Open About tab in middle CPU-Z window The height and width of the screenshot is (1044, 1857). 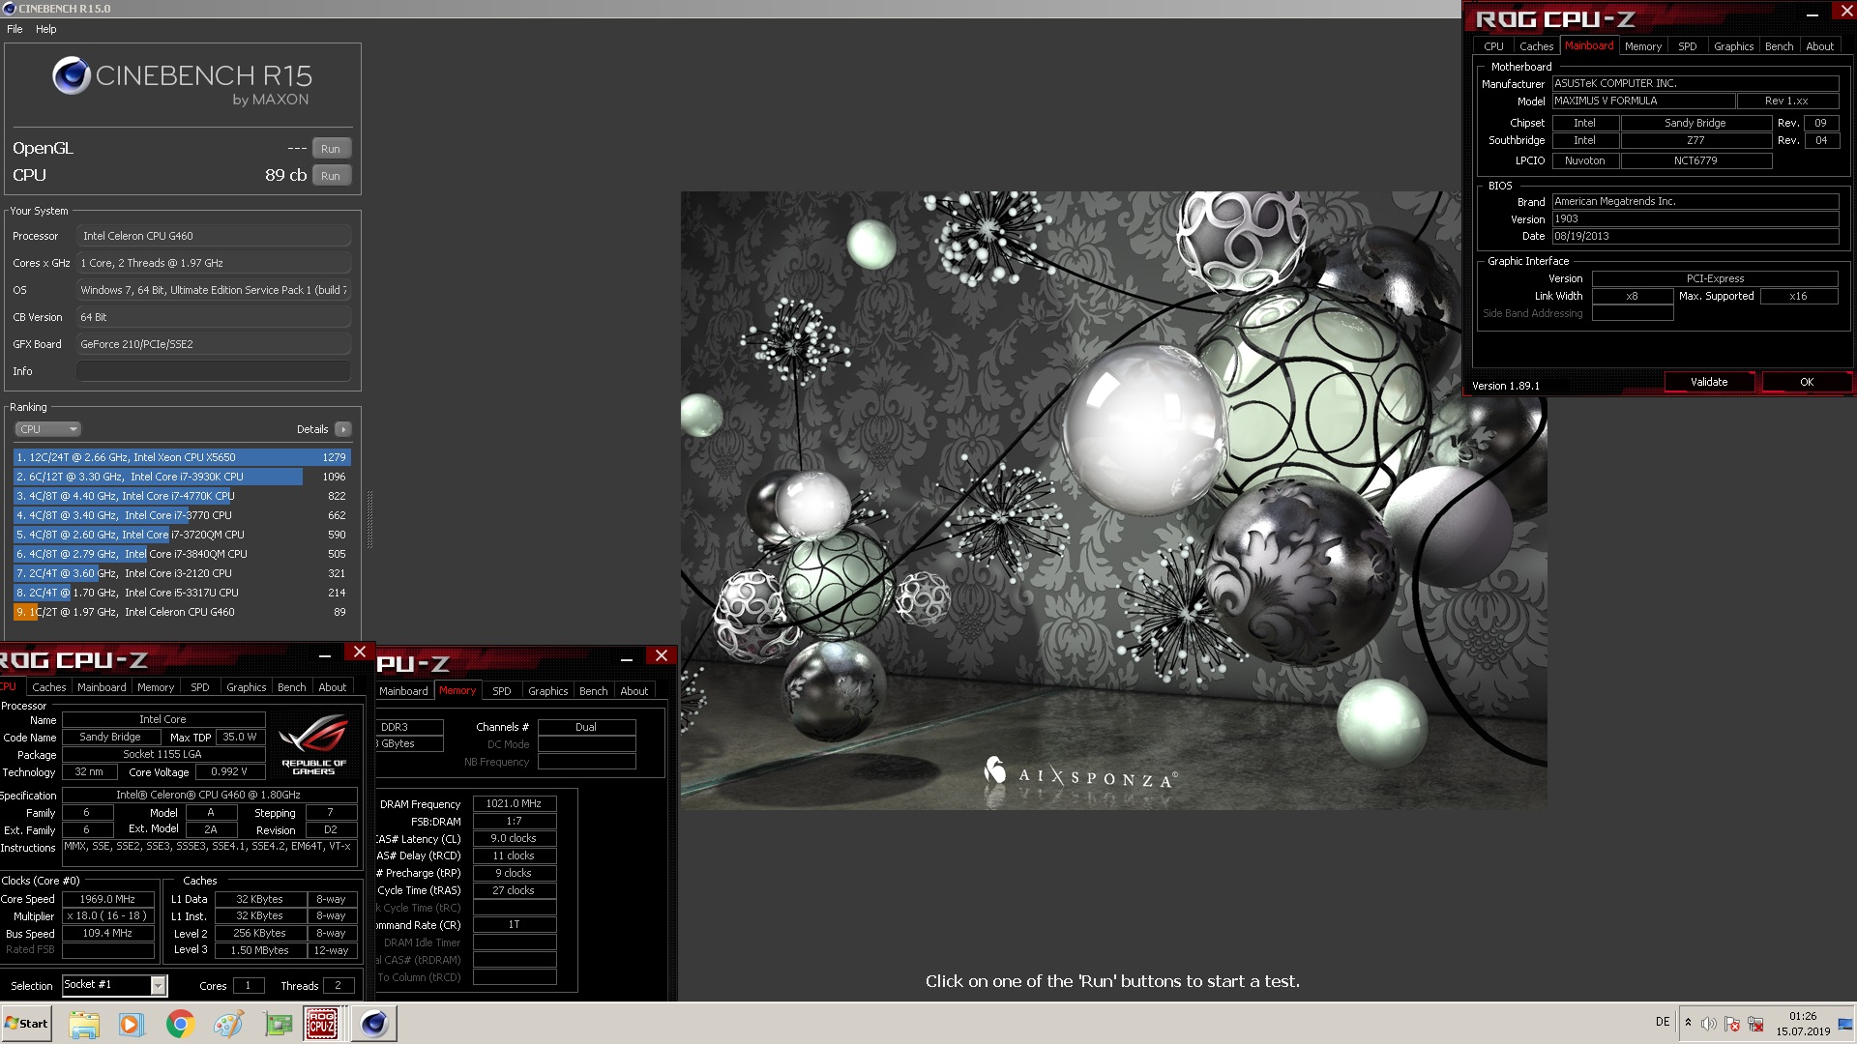coord(634,691)
